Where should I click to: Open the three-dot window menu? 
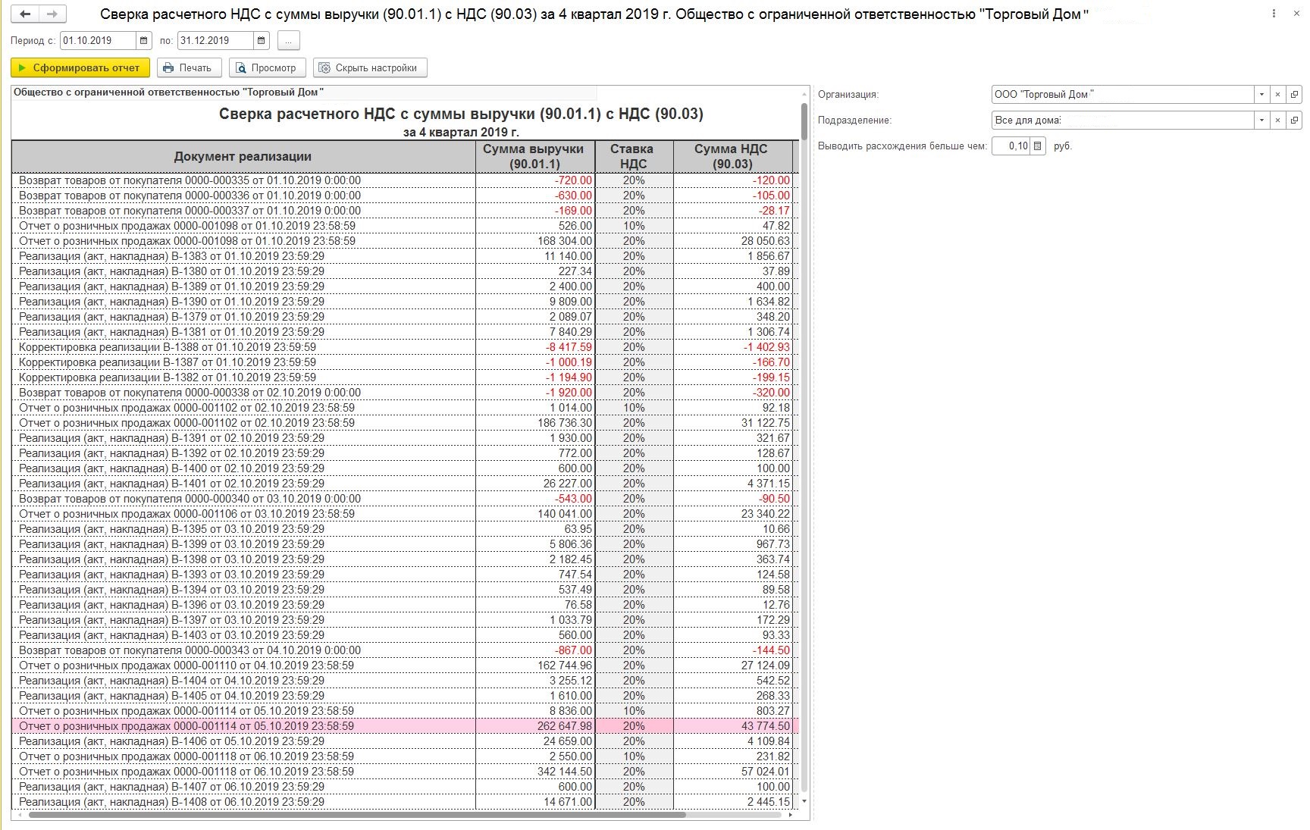pyautogui.click(x=1274, y=14)
